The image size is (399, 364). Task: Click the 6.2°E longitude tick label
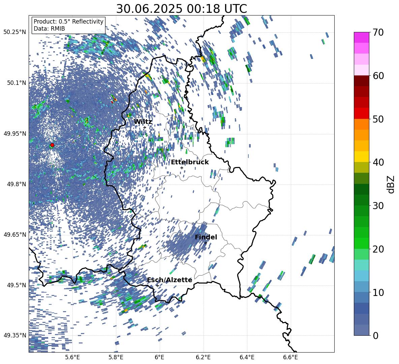203,357
